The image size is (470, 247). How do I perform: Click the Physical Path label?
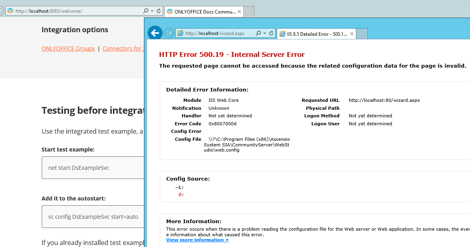pos(322,108)
